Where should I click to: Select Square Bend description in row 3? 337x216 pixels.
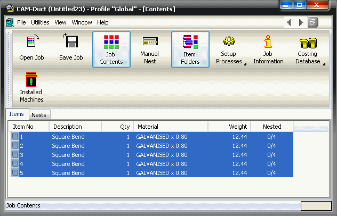(68, 155)
